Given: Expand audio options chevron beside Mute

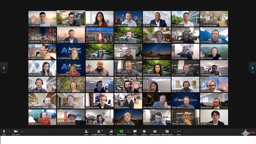Looking at the screenshot, I should pos(10,132).
